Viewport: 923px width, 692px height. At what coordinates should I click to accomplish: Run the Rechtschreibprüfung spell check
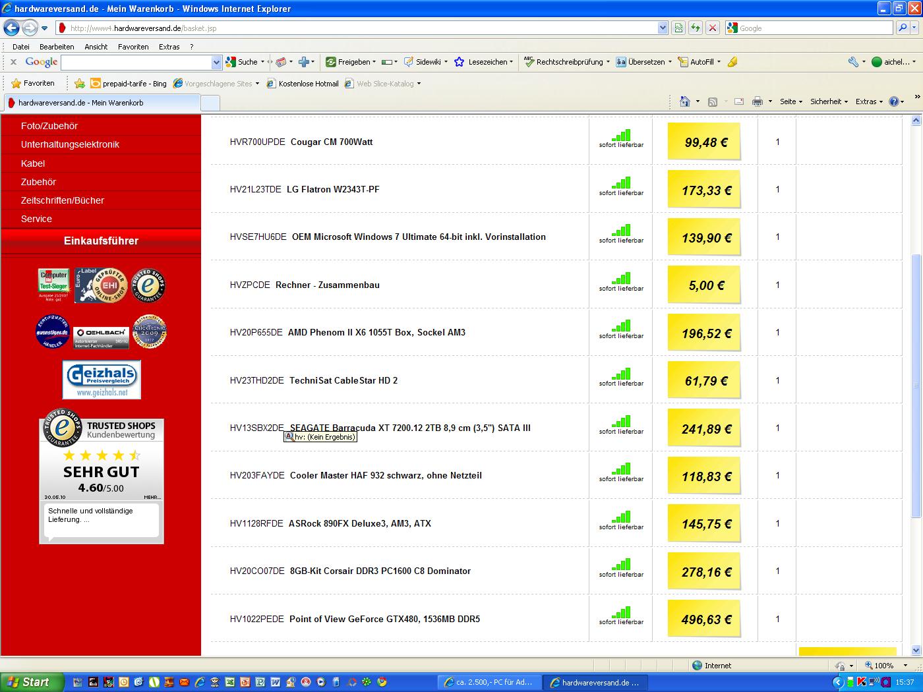pos(564,62)
